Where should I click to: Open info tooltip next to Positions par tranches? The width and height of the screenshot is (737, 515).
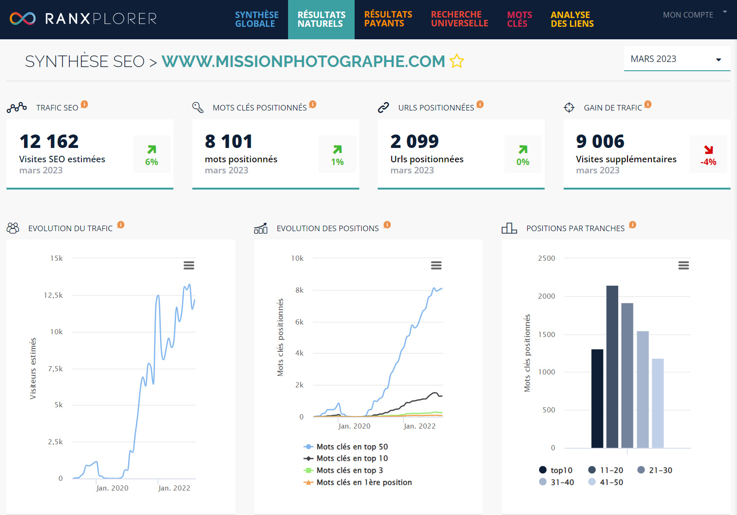[633, 225]
